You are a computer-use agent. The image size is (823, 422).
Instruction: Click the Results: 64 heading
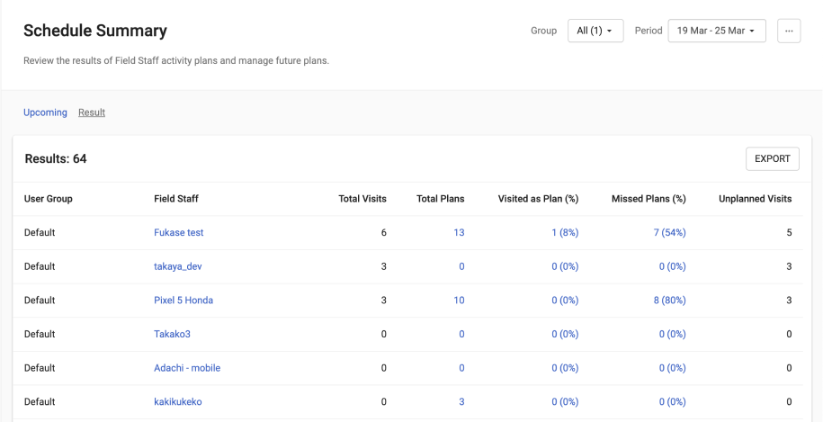[56, 158]
